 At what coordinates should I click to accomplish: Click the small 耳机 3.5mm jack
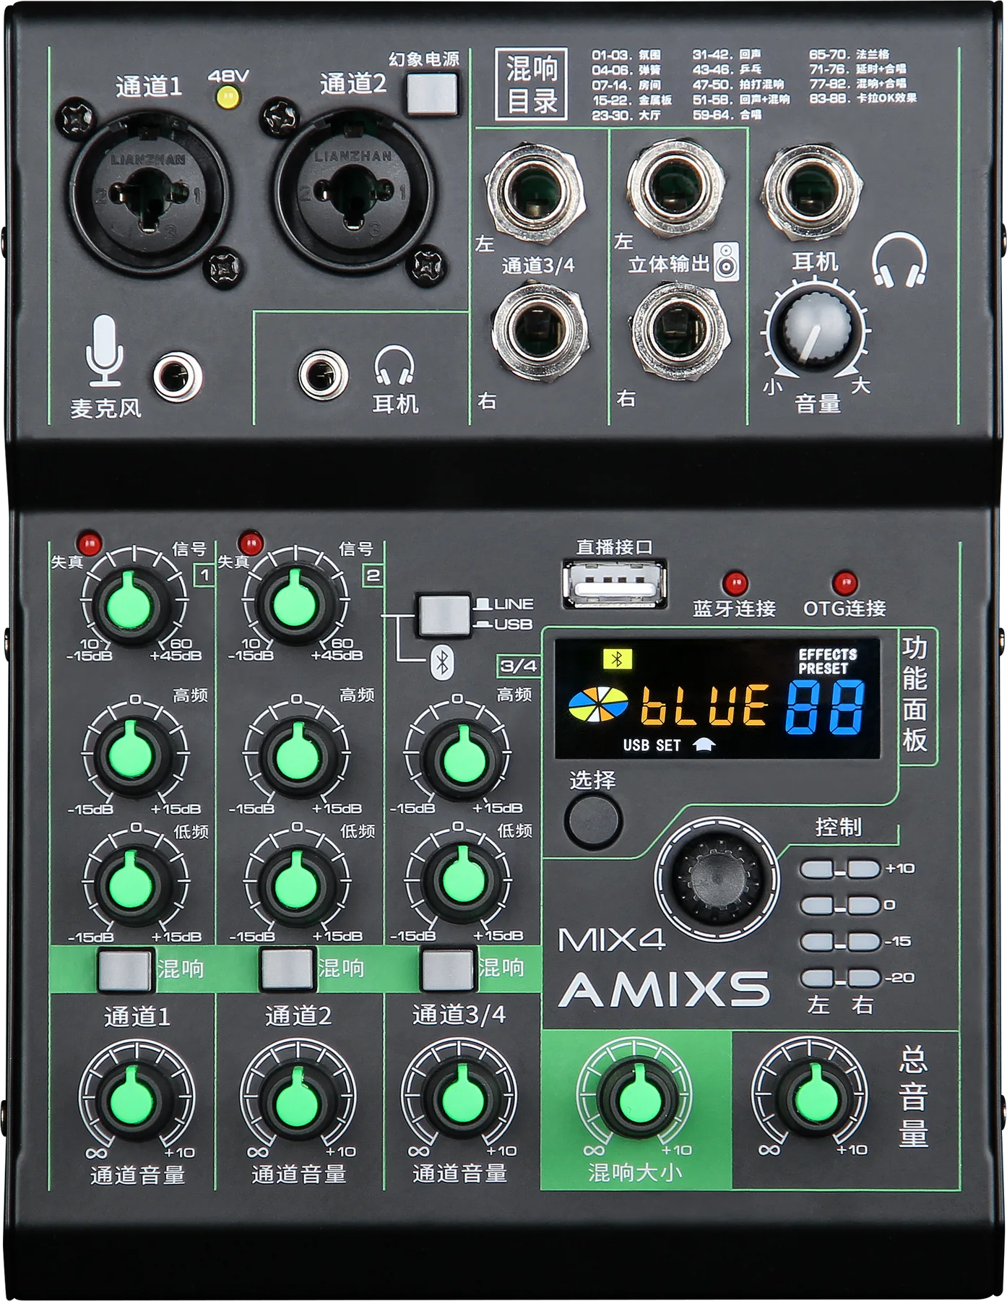click(324, 375)
